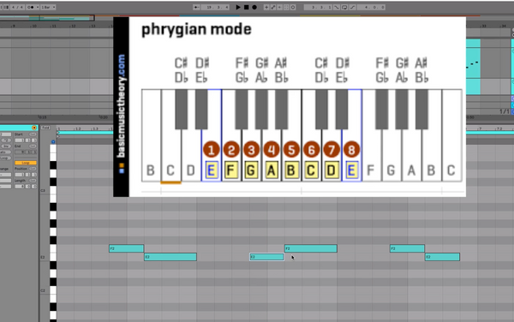The image size is (514, 322).
Task: Click the cyan loop brace above piano roll
Action: pyautogui.click(x=86, y=133)
